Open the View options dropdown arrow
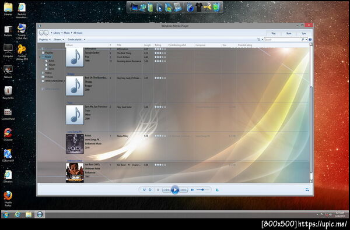350x230 pixels. tap(262, 40)
